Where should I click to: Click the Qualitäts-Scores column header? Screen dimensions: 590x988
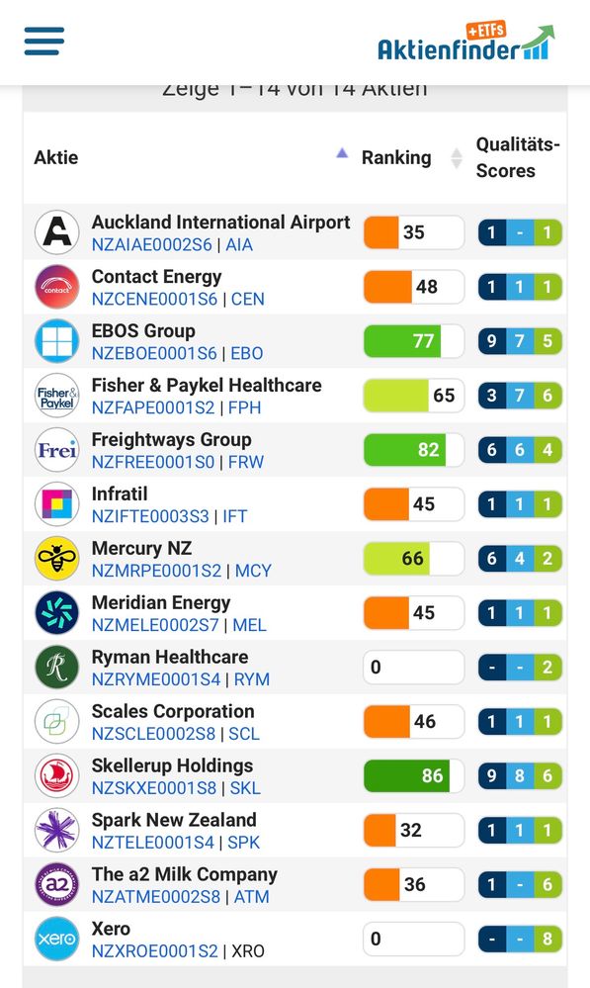(x=518, y=157)
